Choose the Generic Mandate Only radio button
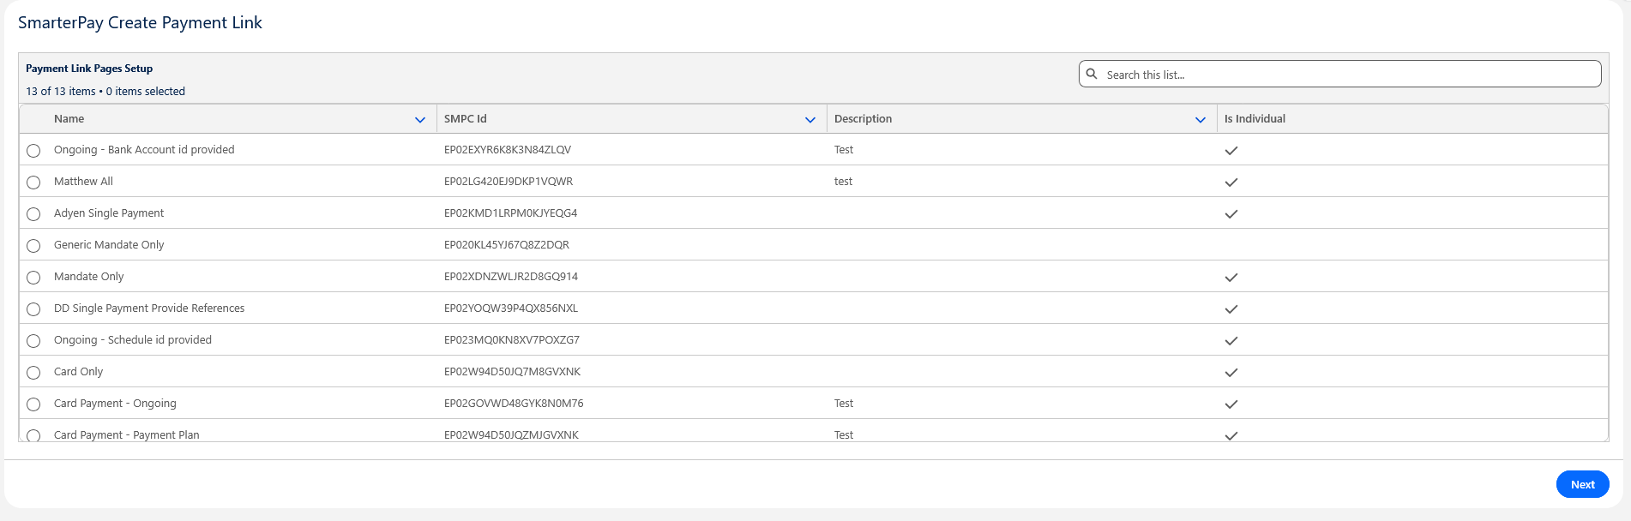This screenshot has width=1631, height=521. tap(33, 246)
